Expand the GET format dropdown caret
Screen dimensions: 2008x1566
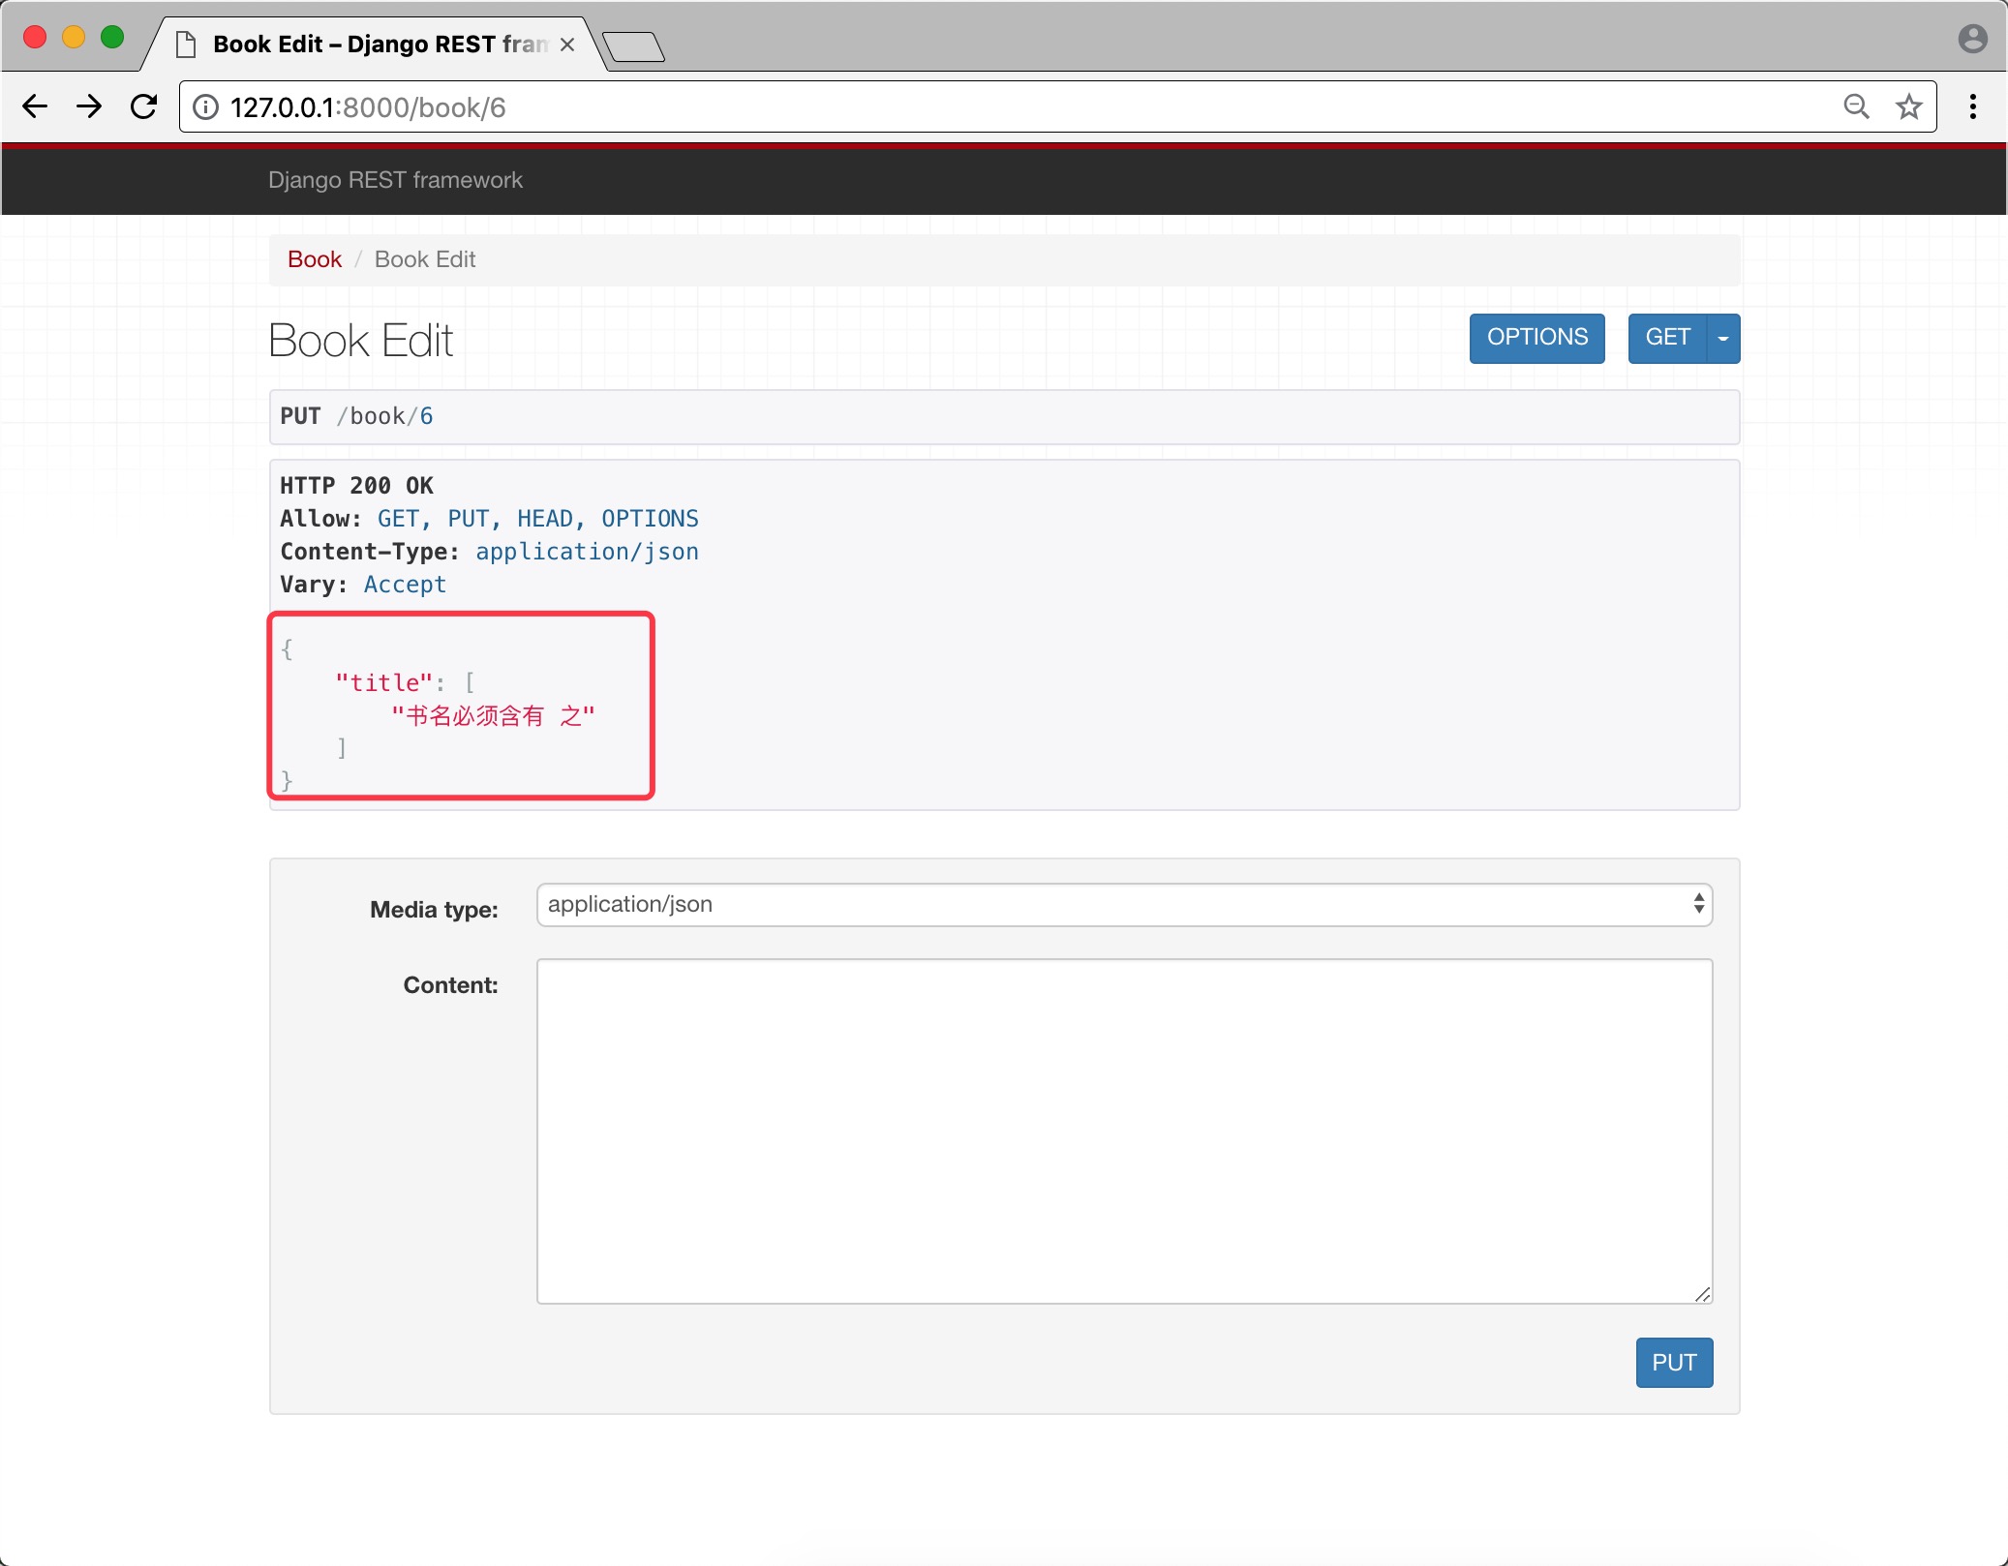(1723, 338)
